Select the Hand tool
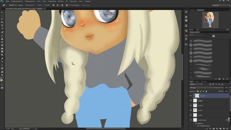The width and height of the screenshot is (231, 130). (2, 72)
